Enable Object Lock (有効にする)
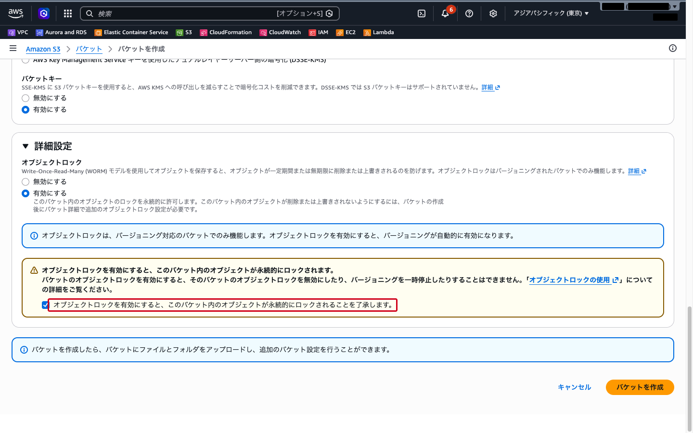Image resolution: width=693 pixels, height=433 pixels. pyautogui.click(x=26, y=193)
